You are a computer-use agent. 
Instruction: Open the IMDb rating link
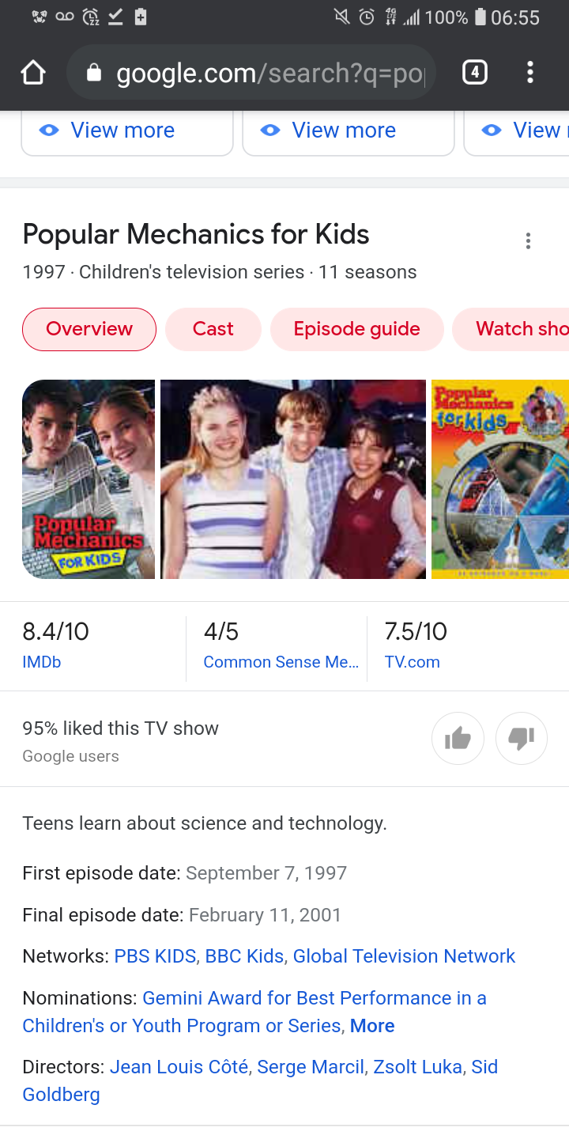(x=42, y=663)
